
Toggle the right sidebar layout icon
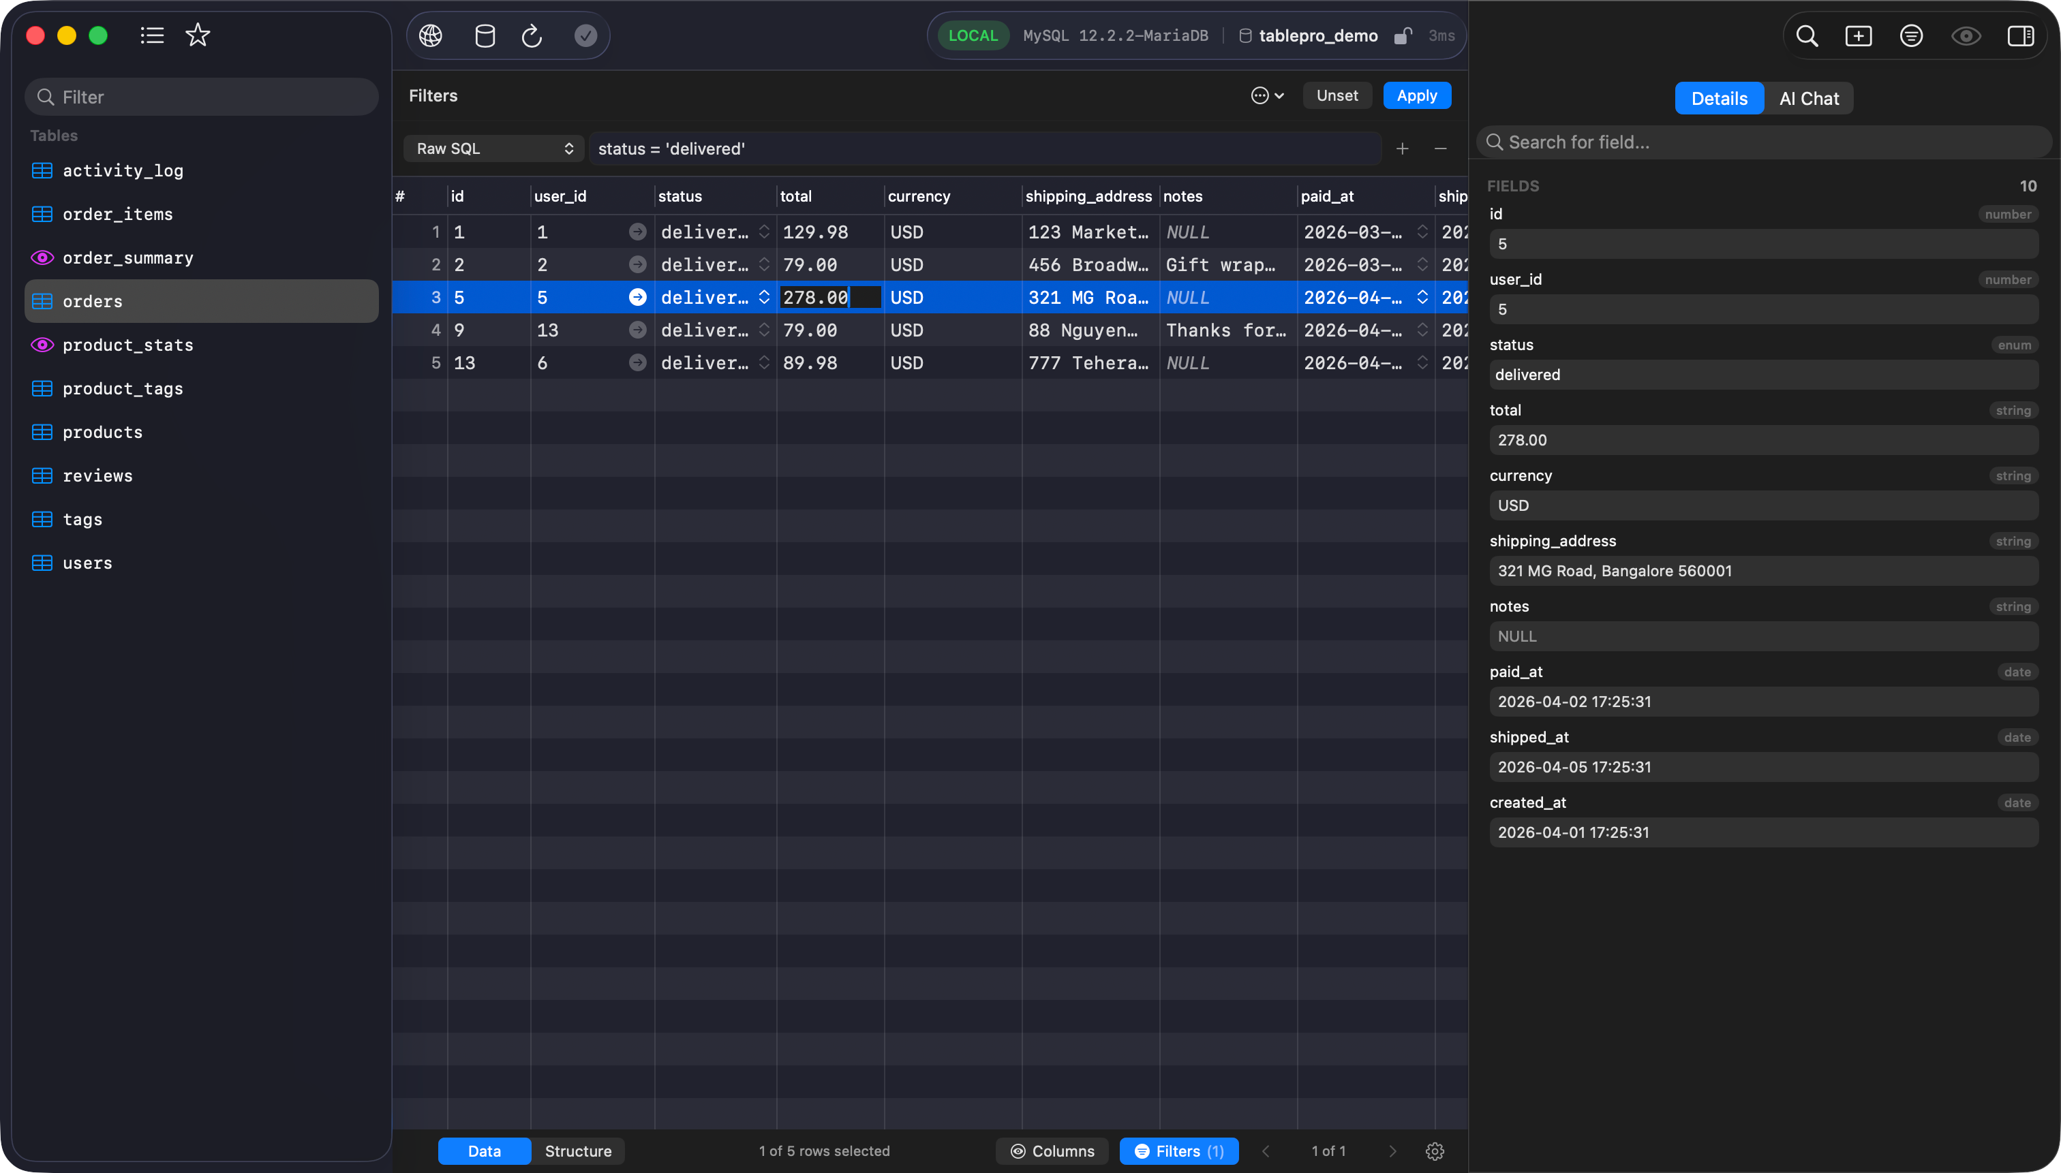pos(2021,35)
